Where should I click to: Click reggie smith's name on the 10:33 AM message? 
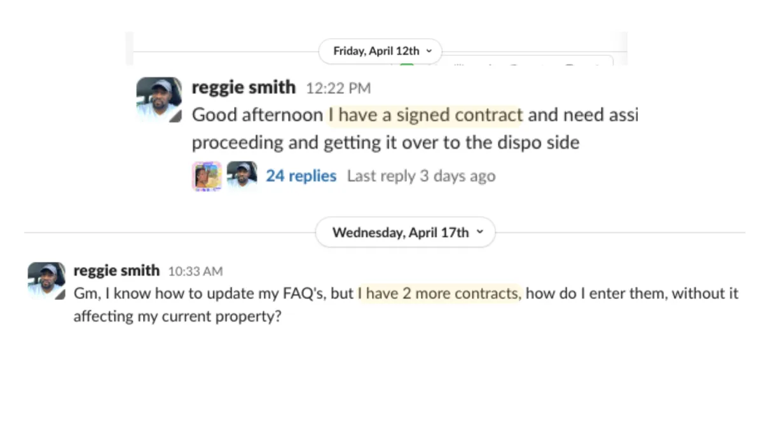[x=116, y=271]
